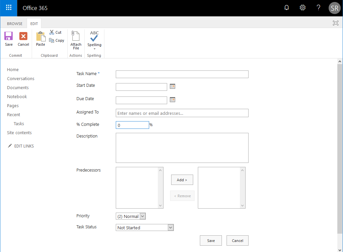Screen dimensions: 343x252
Task: Click the Cut icon in the ribbon
Action: pyautogui.click(x=56, y=32)
